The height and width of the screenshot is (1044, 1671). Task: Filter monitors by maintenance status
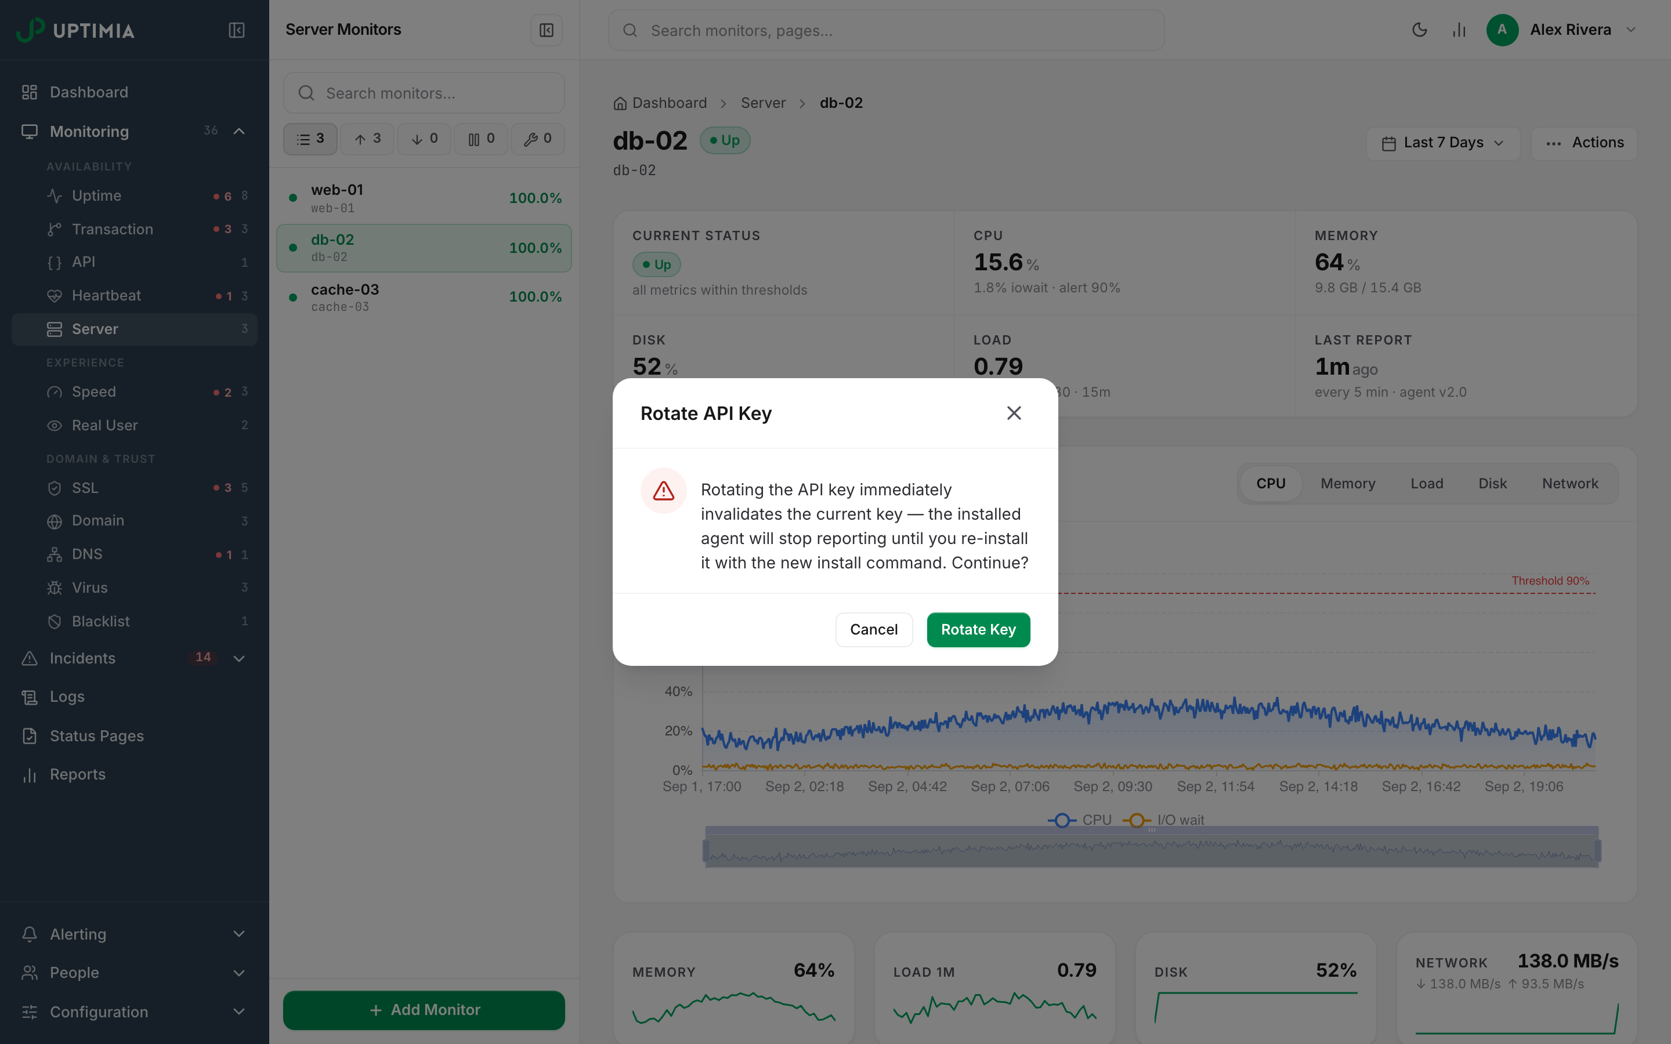click(x=537, y=139)
